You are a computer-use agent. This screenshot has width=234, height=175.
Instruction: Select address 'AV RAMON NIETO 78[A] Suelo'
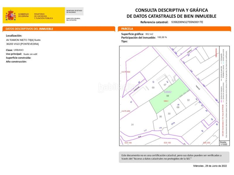pyautogui.click(x=23, y=40)
